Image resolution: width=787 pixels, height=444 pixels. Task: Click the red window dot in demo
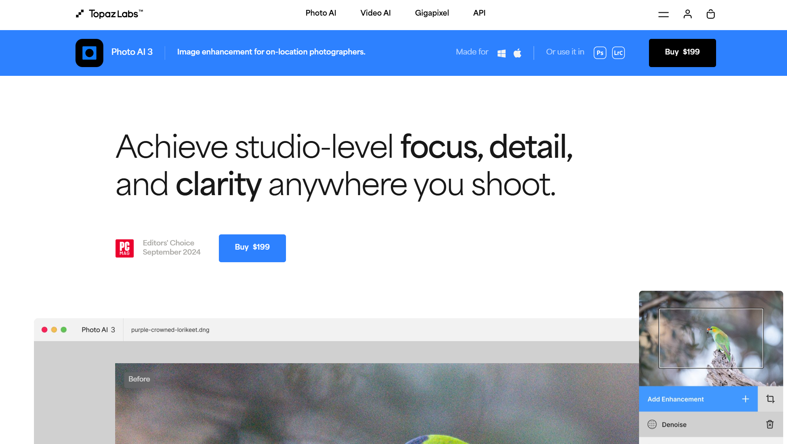pyautogui.click(x=44, y=330)
